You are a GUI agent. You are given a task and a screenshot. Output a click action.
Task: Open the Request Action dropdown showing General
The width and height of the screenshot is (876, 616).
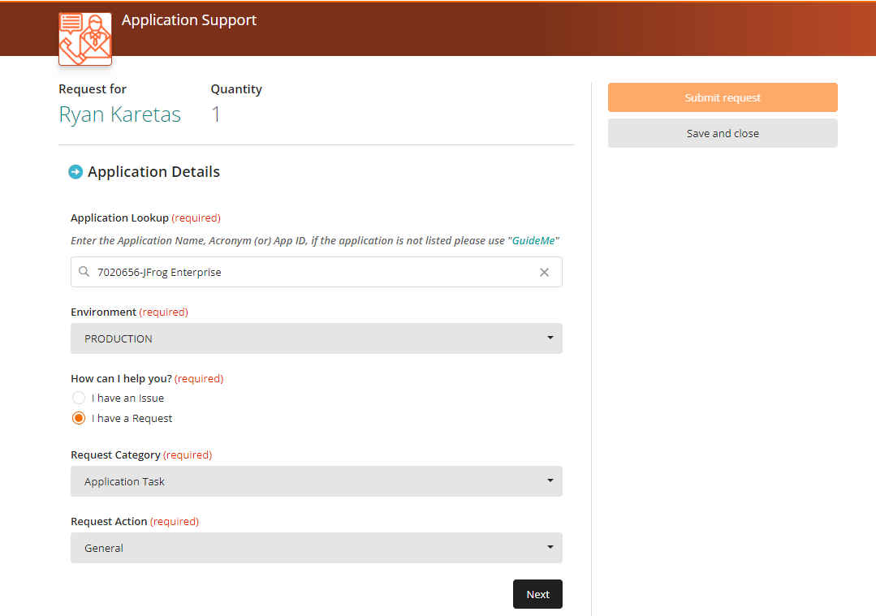tap(316, 548)
